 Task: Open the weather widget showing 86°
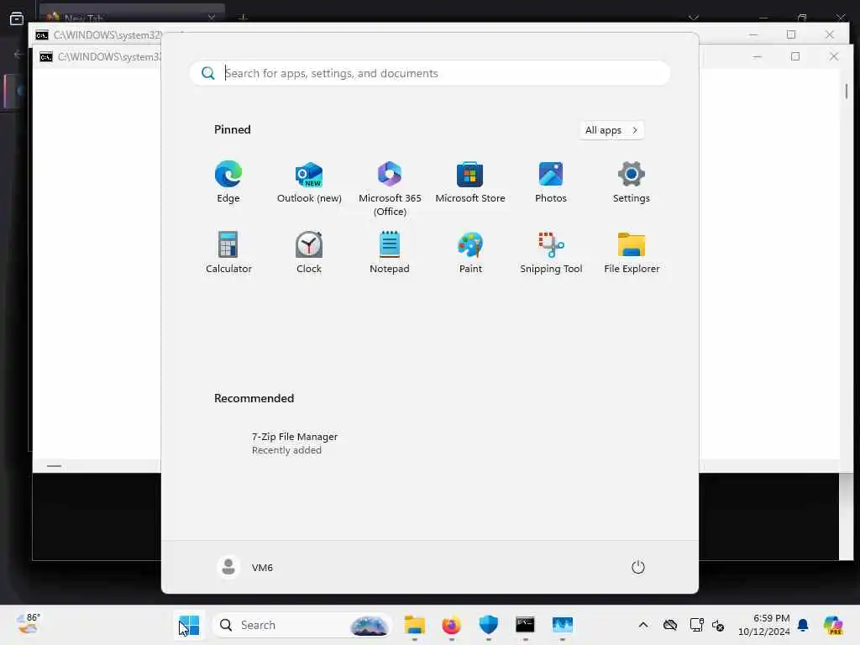28,624
